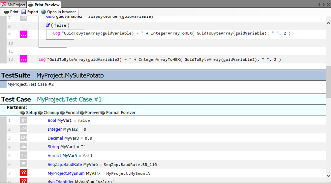Click the Log GuidToByteArray(guidVariable) statement on line 9
This screenshot has width=331, height=184.
(172, 33)
